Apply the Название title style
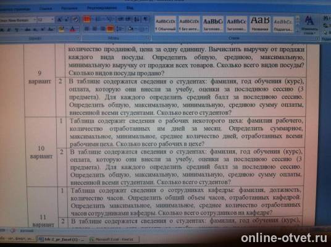This screenshot has height=247, width=331. 260,25
